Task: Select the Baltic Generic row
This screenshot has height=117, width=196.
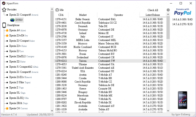Action: click(x=110, y=19)
